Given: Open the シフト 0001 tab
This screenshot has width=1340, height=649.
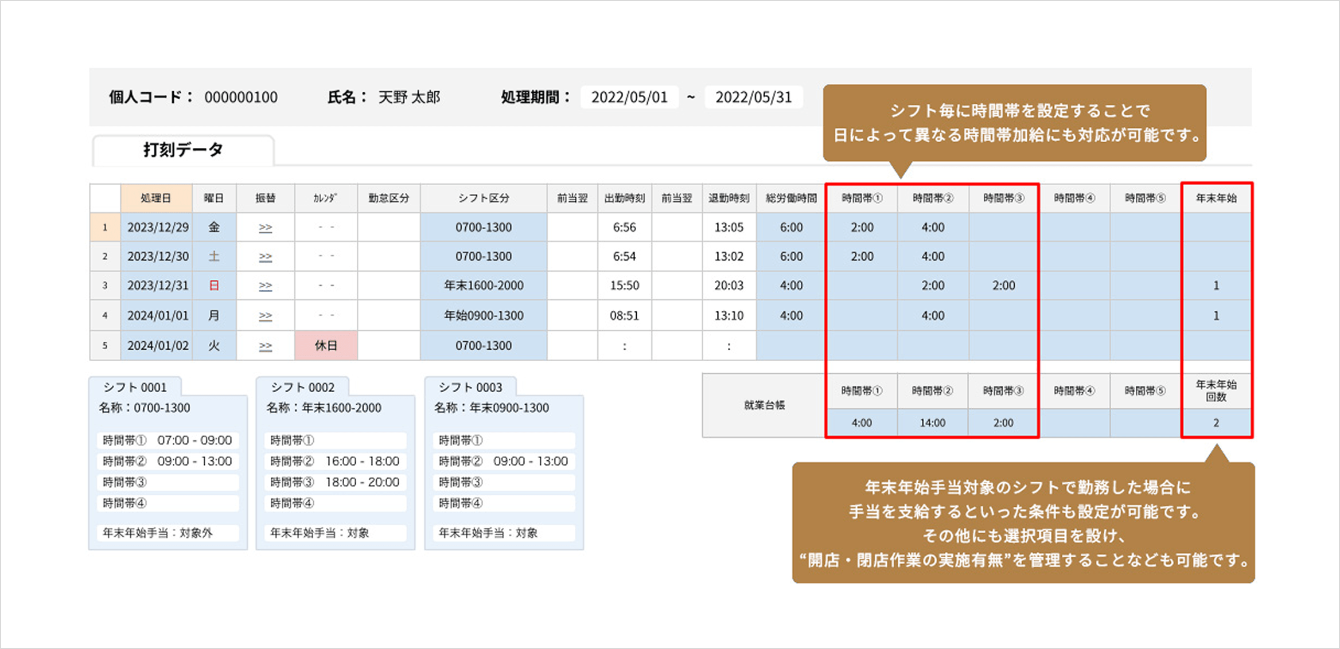Looking at the screenshot, I should pos(135,387).
